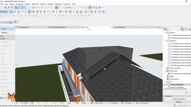The width and height of the screenshot is (191, 107).
Task: Select E-13 Elevation in Navigator
Action: tap(179, 52)
